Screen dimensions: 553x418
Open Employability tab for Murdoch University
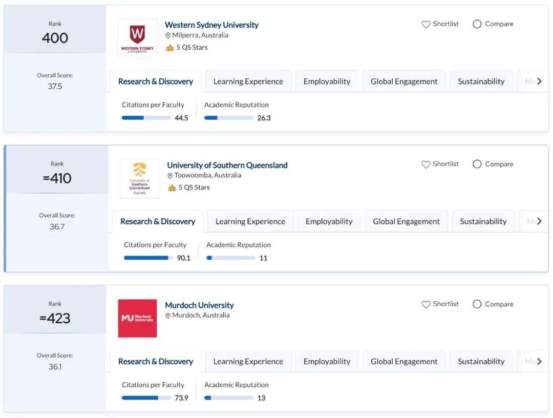(x=327, y=362)
